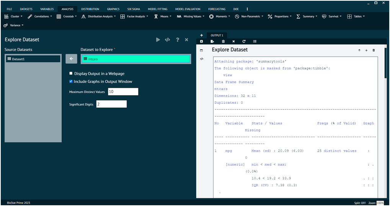Add a new output tab with the plus icon

click(x=201, y=35)
